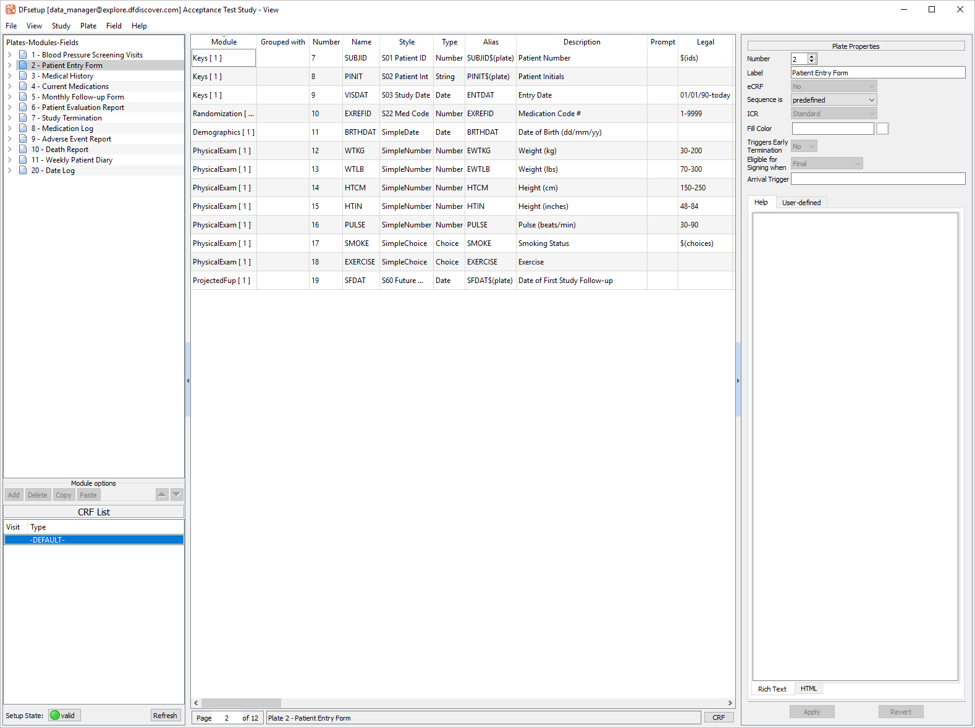975x728 pixels.
Task: Click the Fill Color swatch box
Action: (x=882, y=129)
